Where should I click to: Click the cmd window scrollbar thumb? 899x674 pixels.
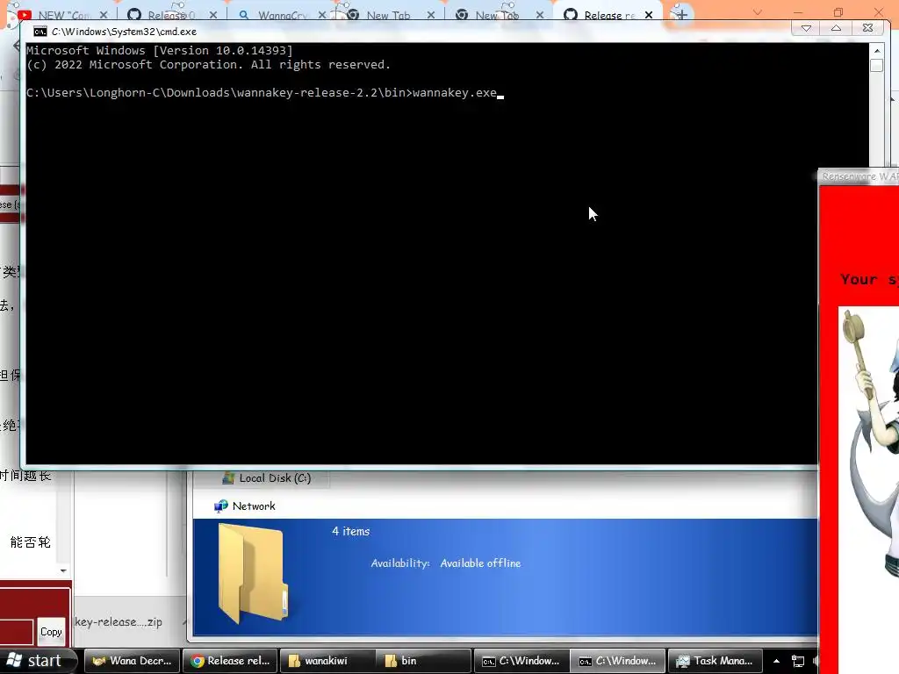point(876,65)
